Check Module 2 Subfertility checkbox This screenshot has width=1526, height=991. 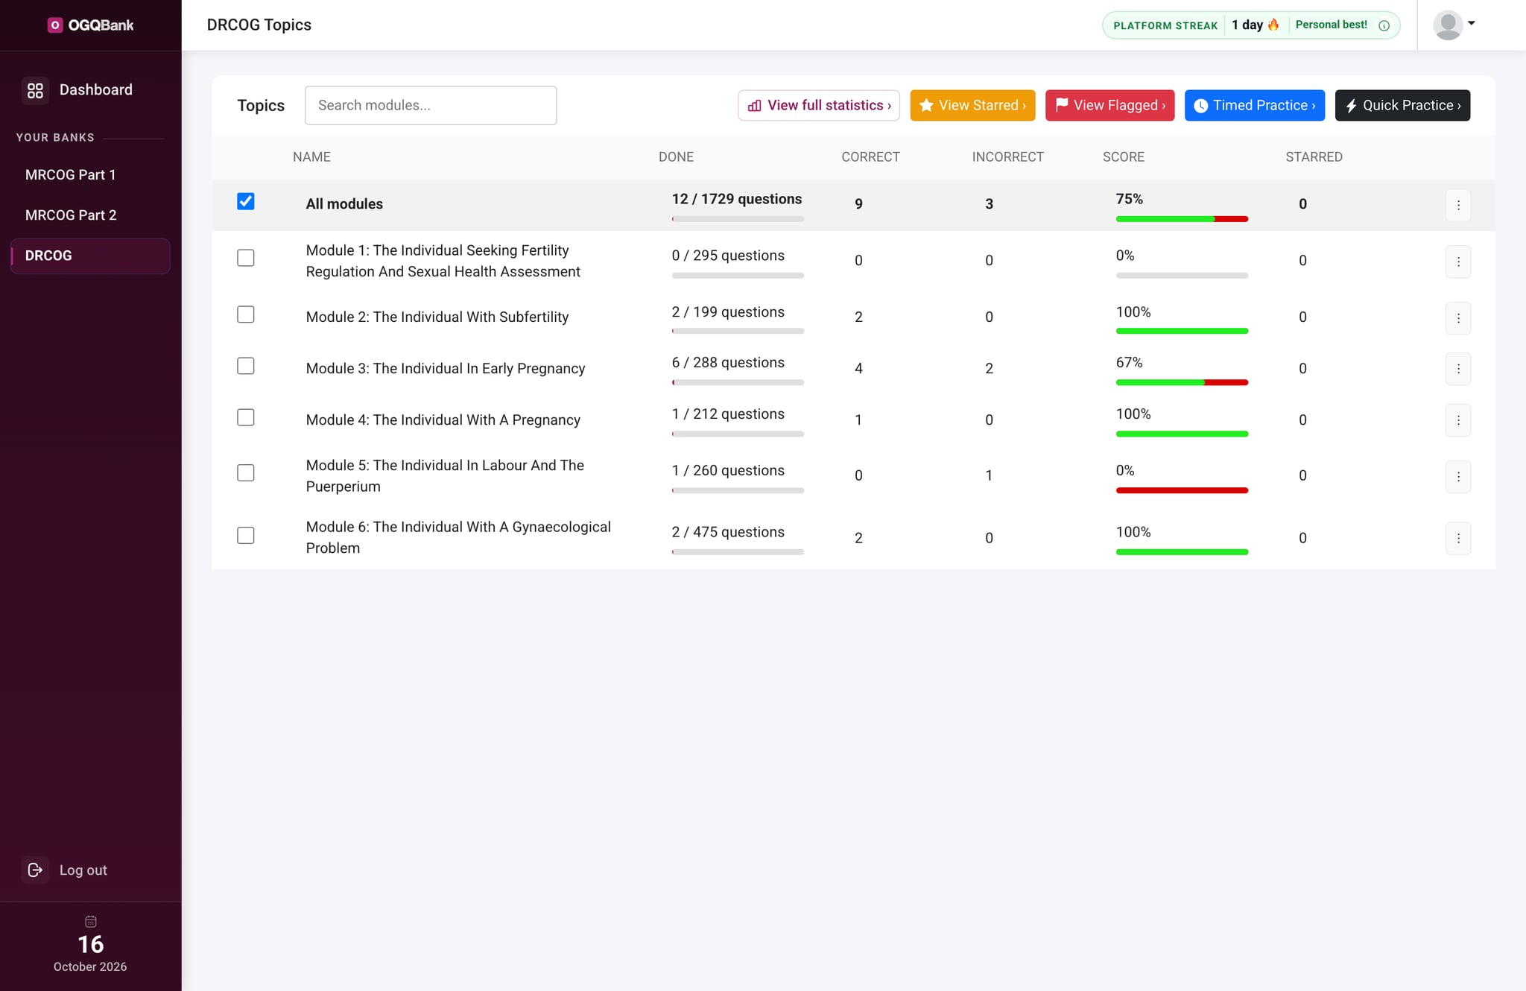click(246, 314)
